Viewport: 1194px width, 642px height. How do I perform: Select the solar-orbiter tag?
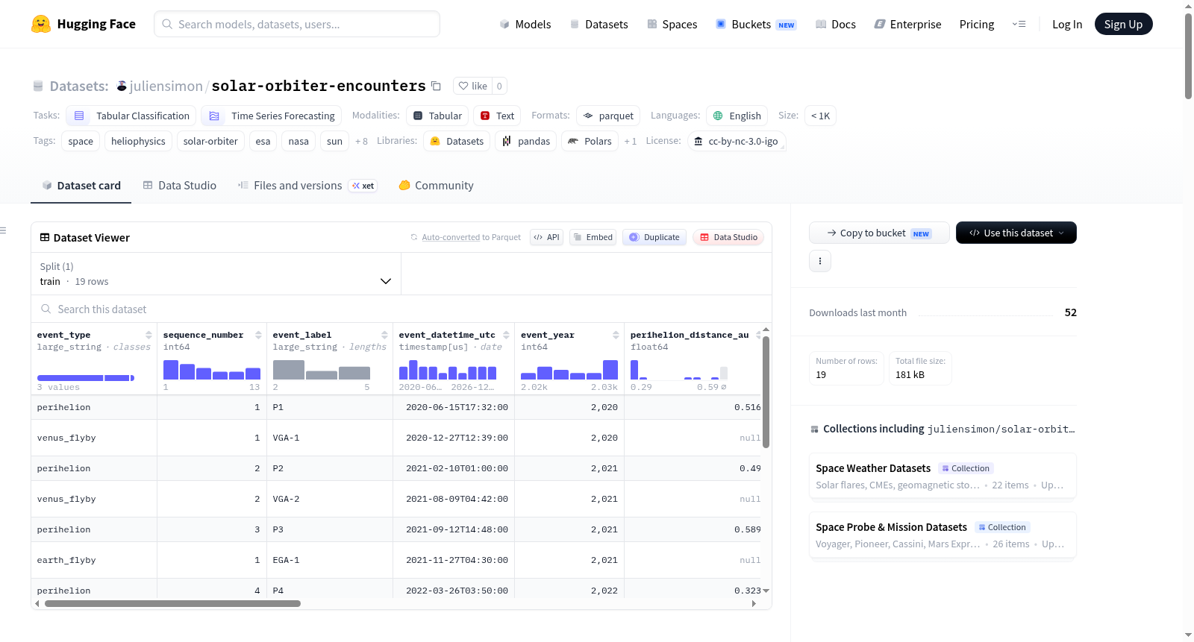click(210, 141)
